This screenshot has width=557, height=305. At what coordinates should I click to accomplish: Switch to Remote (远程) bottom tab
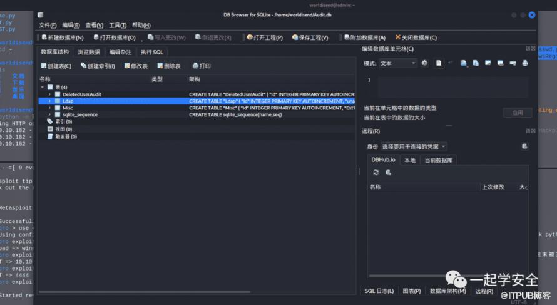[x=484, y=291]
